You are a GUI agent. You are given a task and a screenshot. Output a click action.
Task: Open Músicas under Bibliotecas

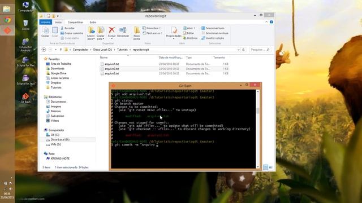point(55,111)
